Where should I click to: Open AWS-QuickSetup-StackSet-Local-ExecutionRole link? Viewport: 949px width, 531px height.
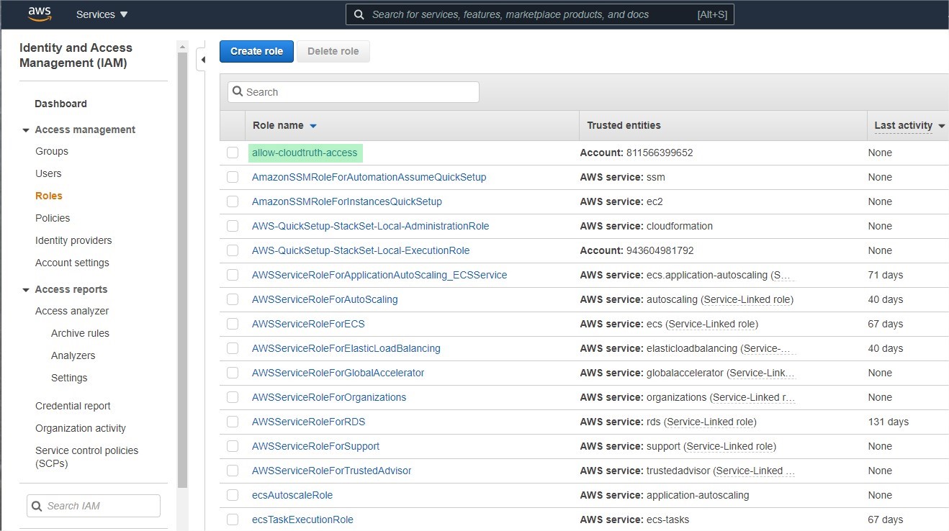(361, 250)
